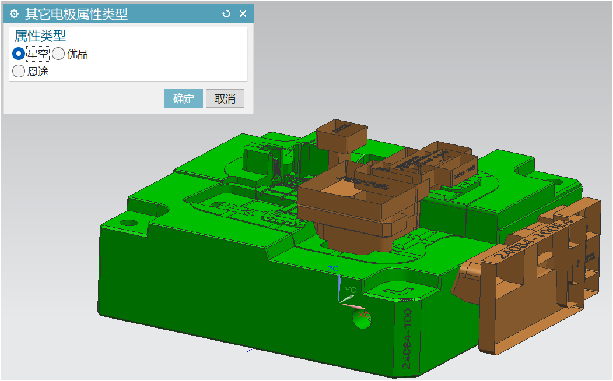
Task: Click the YC axis label of the triad
Action: click(x=351, y=290)
